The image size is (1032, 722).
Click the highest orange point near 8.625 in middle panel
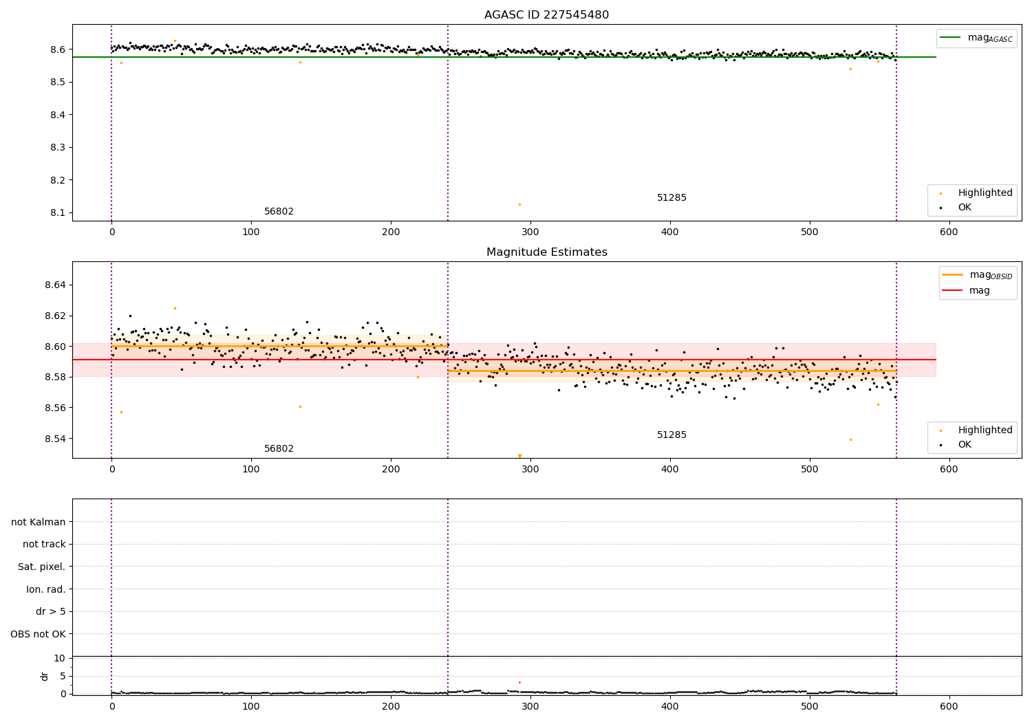[175, 308]
